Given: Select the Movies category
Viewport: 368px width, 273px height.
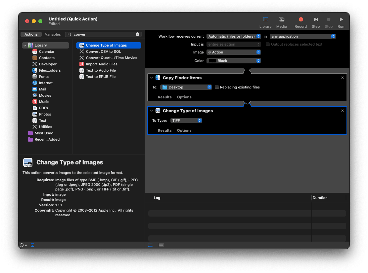Looking at the screenshot, I should pos(45,95).
